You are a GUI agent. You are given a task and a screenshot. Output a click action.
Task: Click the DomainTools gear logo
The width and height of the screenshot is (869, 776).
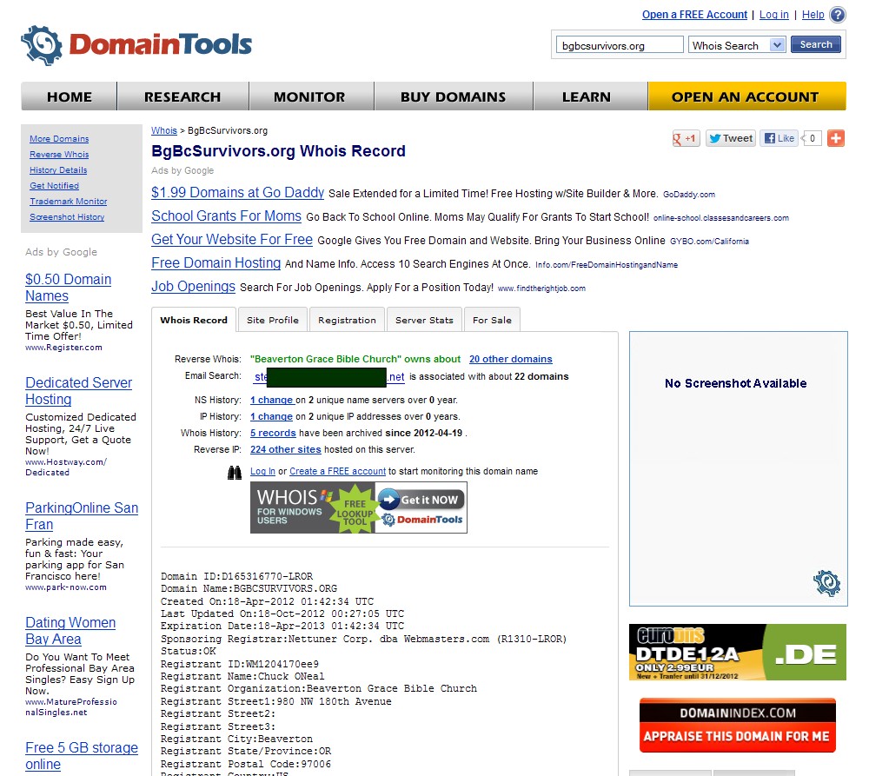tap(42, 45)
